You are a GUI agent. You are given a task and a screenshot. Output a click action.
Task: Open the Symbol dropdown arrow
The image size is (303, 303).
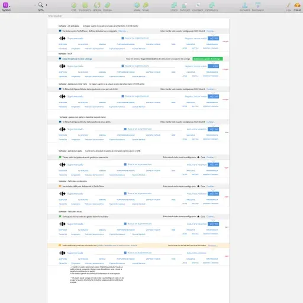[x=9, y=6]
